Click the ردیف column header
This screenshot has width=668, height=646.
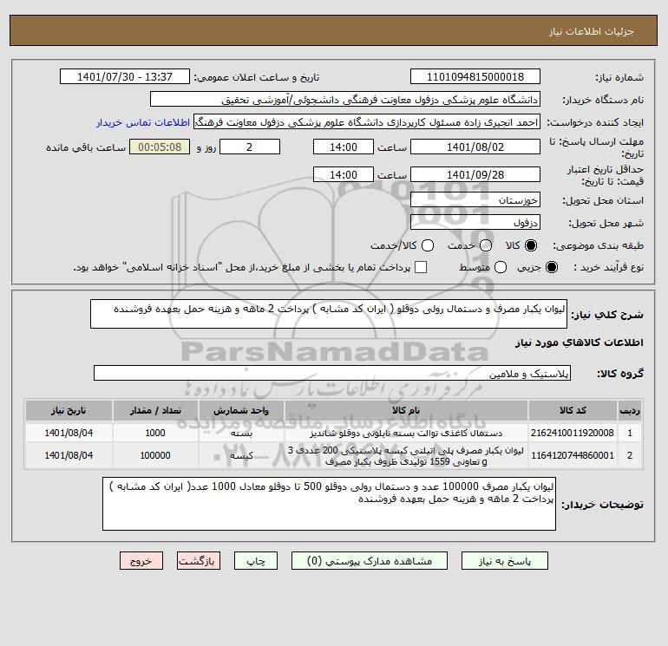pyautogui.click(x=630, y=410)
